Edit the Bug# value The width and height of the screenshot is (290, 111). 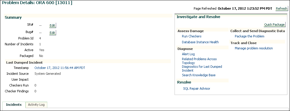(x=53, y=33)
